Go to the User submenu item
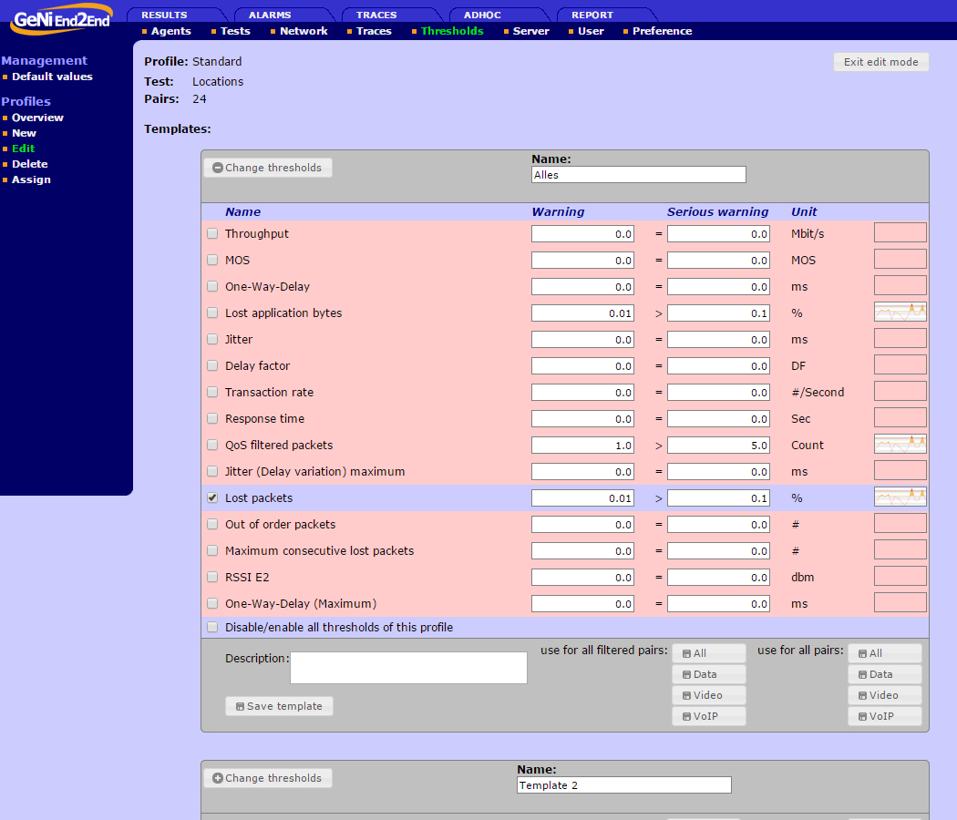Screen dimensions: 957x820 point(591,31)
